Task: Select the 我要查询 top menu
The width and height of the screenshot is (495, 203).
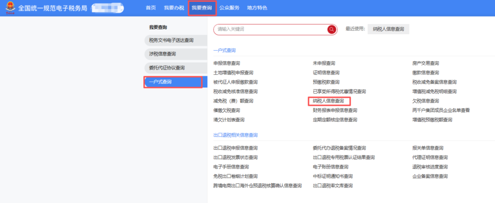Action: (202, 8)
